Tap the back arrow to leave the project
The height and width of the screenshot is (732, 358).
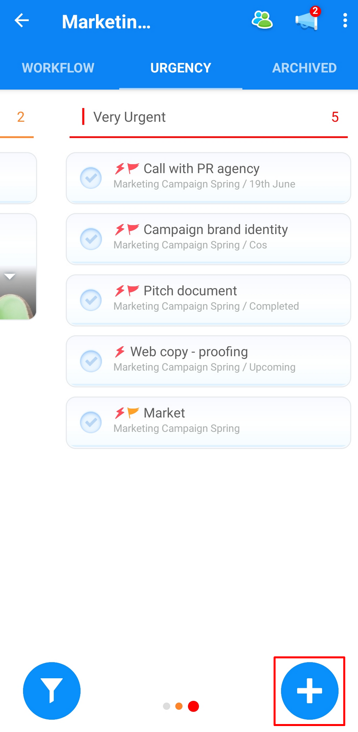pyautogui.click(x=22, y=20)
